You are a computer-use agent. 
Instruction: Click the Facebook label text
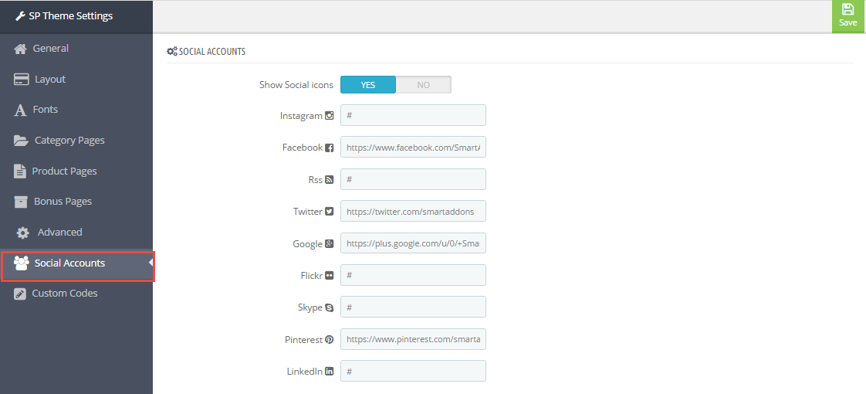pos(302,148)
